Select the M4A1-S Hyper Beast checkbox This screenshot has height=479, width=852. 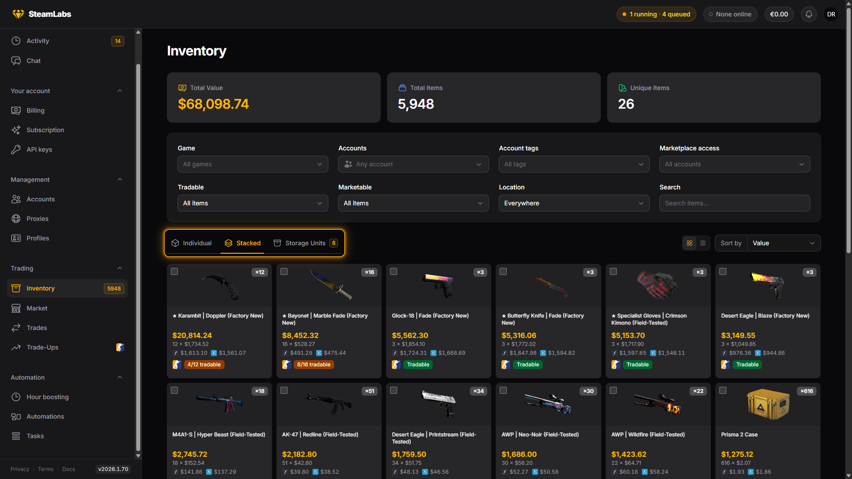click(x=174, y=390)
